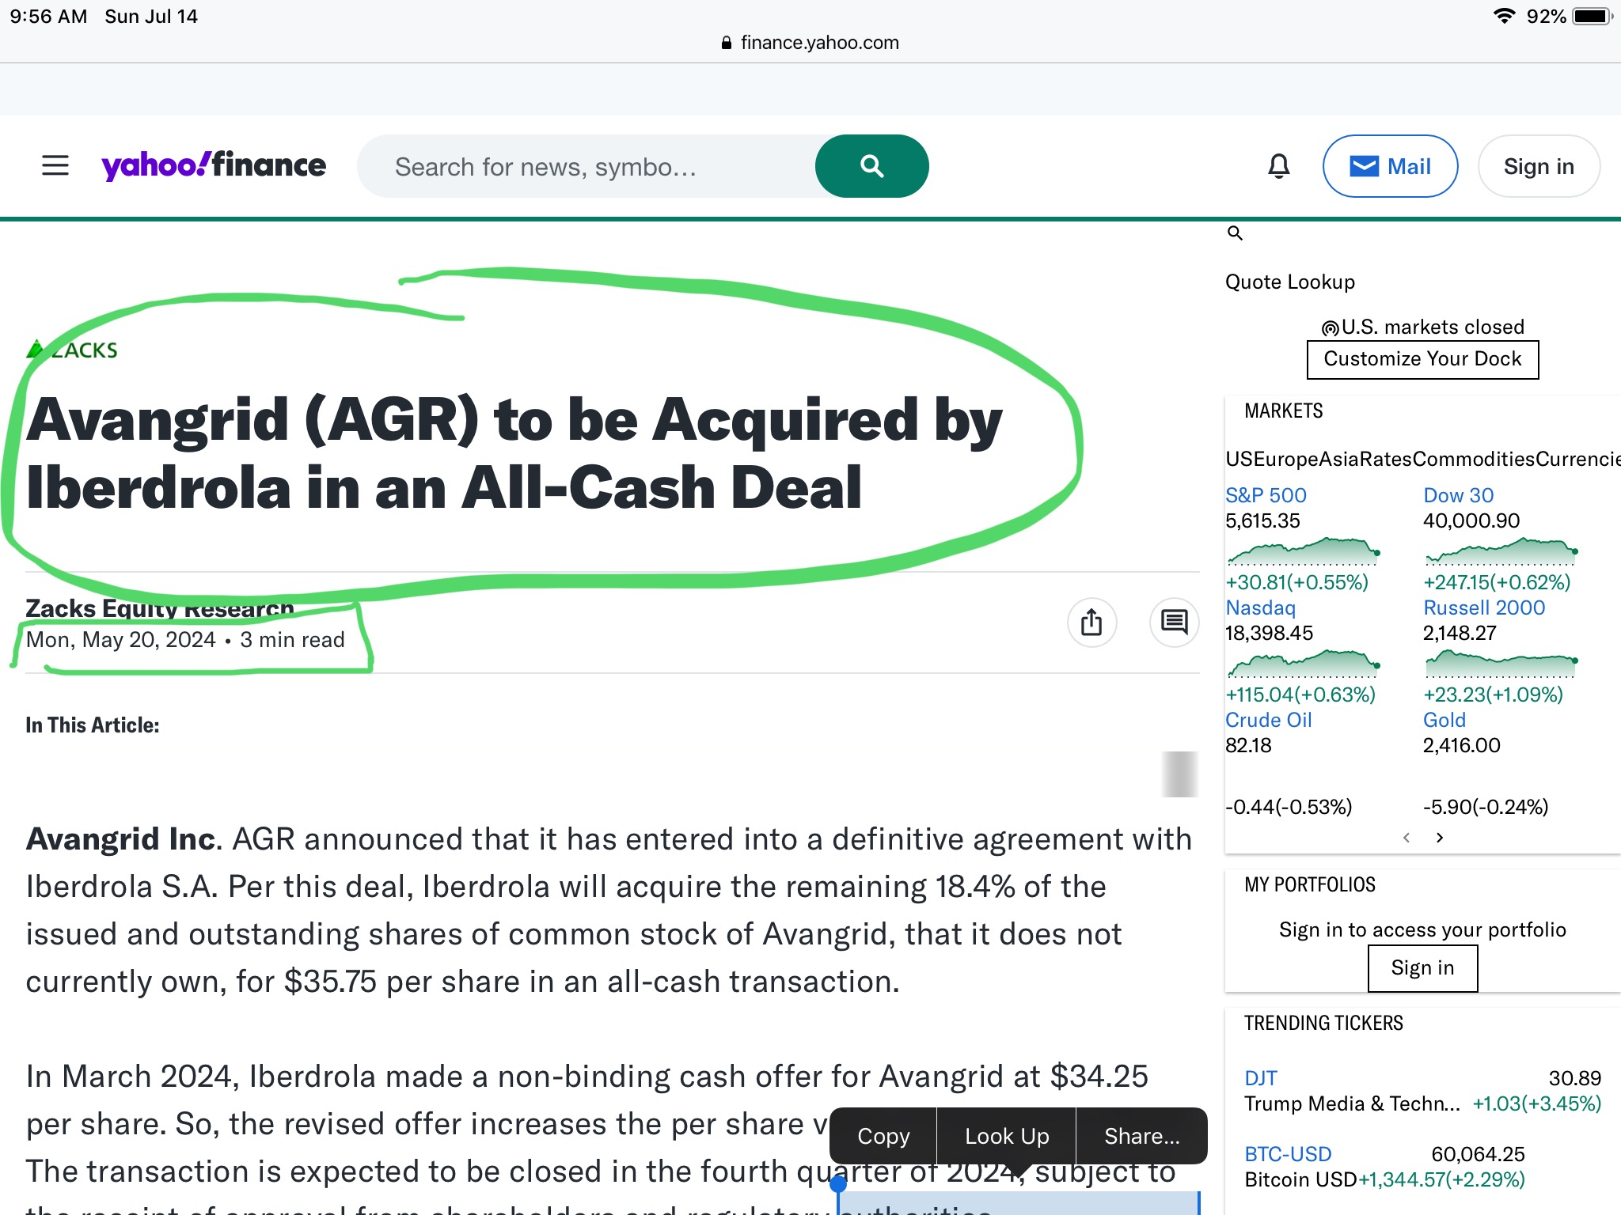
Task: Click the Yahoo Finance logo
Action: click(x=214, y=165)
